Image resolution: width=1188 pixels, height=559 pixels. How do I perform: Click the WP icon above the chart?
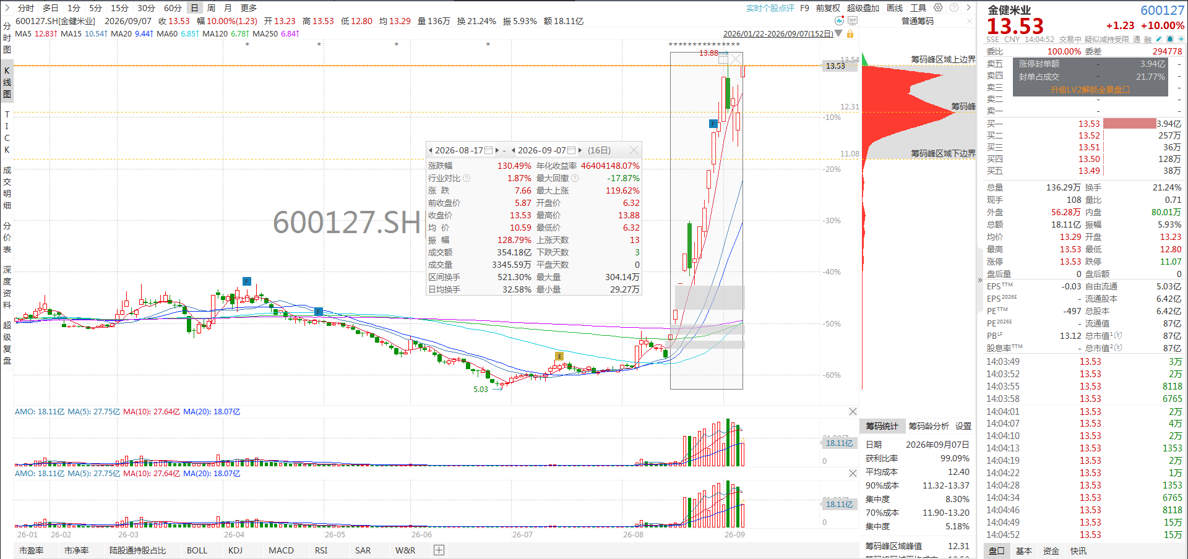853,20
